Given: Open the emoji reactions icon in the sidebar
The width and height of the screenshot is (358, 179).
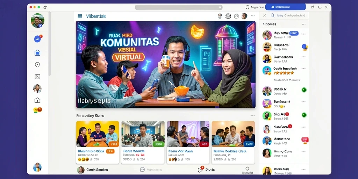Looking at the screenshot, I should (x=37, y=110).
